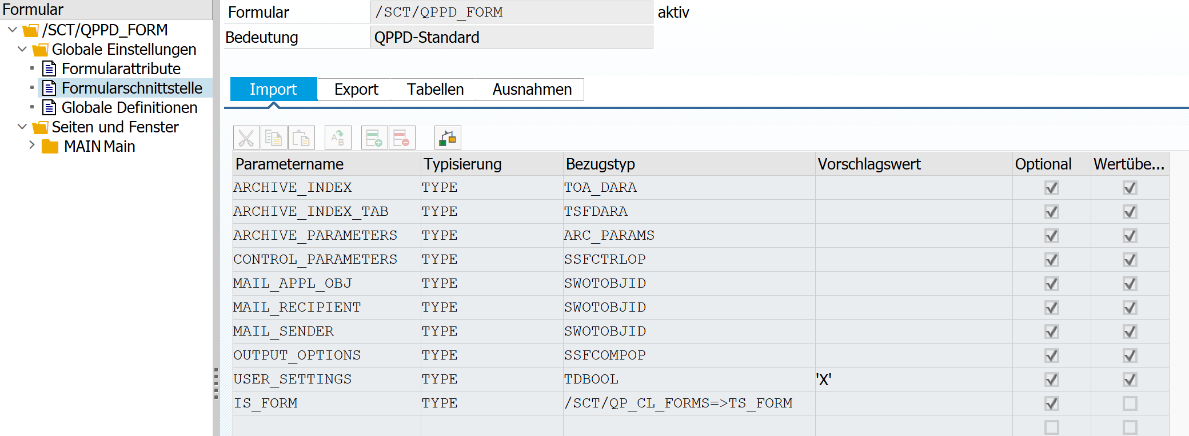Select Formularschnittstelle in the tree
1189x436 pixels.
(x=132, y=88)
